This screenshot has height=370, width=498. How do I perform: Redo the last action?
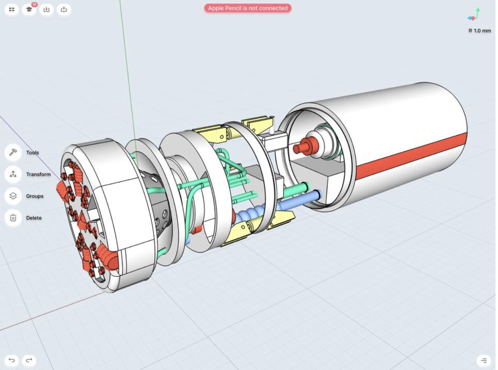point(29,361)
